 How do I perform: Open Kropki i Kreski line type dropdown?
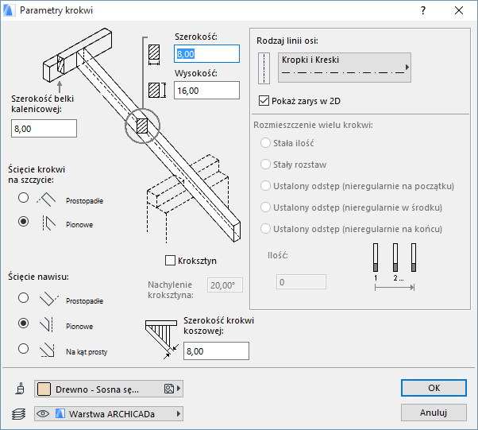tap(345, 68)
